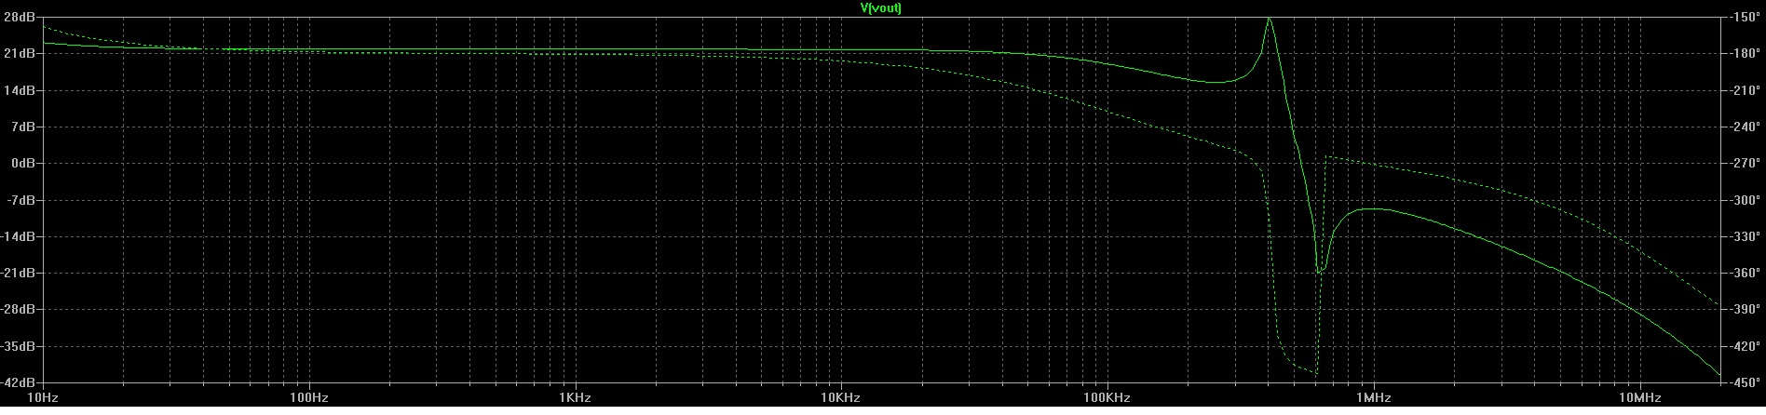Screen dimensions: 1766x415
Task: Click the -420° phase axis label
Action: 1746,346
